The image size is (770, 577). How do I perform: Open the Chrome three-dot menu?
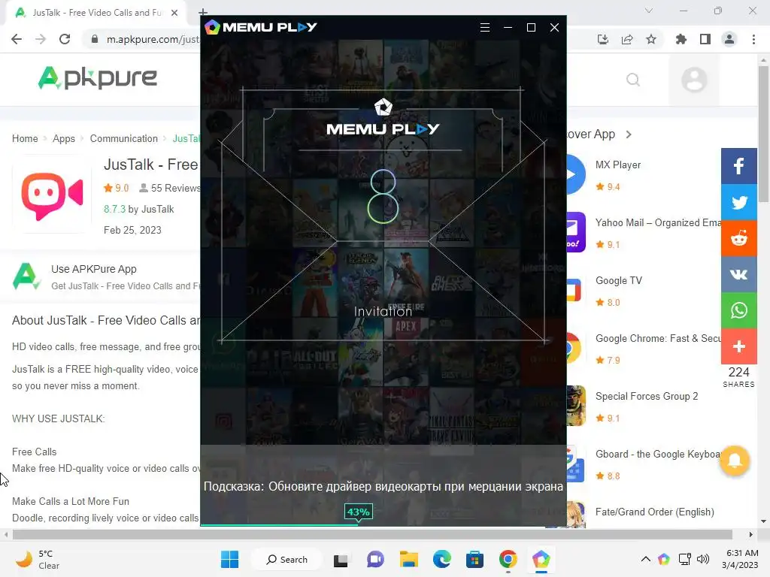coord(753,39)
